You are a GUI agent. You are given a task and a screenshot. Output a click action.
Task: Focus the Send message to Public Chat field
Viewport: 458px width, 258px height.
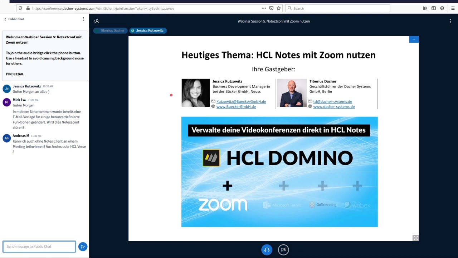39,247
